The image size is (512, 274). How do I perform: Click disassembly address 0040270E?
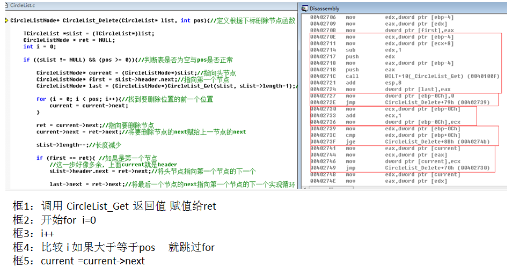323,37
